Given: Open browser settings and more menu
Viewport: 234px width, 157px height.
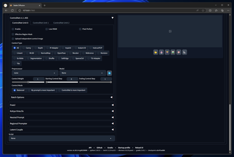Looking at the screenshot, I should [228, 10].
